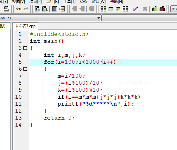Screen dimensions: 177x150
Task: Collapse the for-loop fold on line 6
Action: tap(25, 69)
